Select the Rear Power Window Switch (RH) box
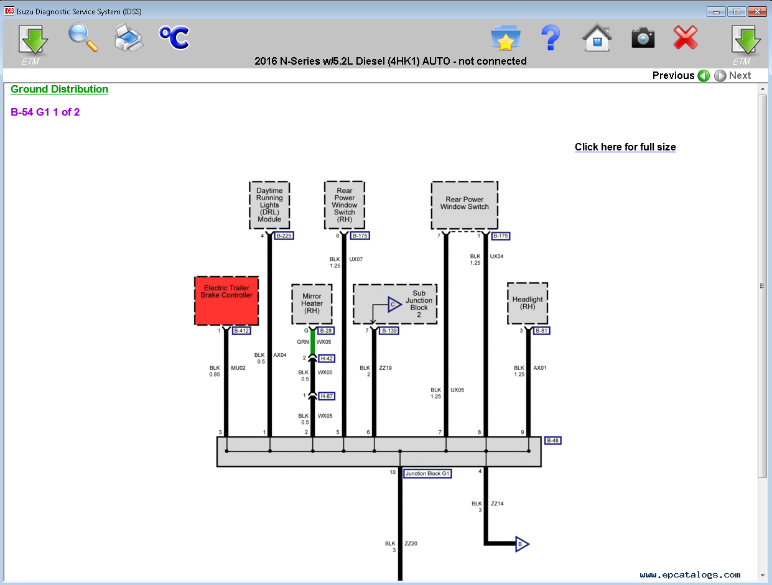The width and height of the screenshot is (772, 585). click(x=345, y=205)
